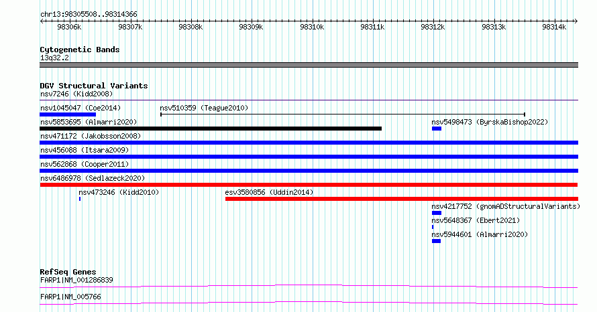Click the Cytogenetic Bands track title
The width and height of the screenshot is (597, 312).
(80, 50)
